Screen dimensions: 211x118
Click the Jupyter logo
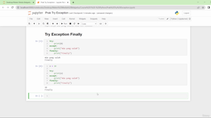35,13
